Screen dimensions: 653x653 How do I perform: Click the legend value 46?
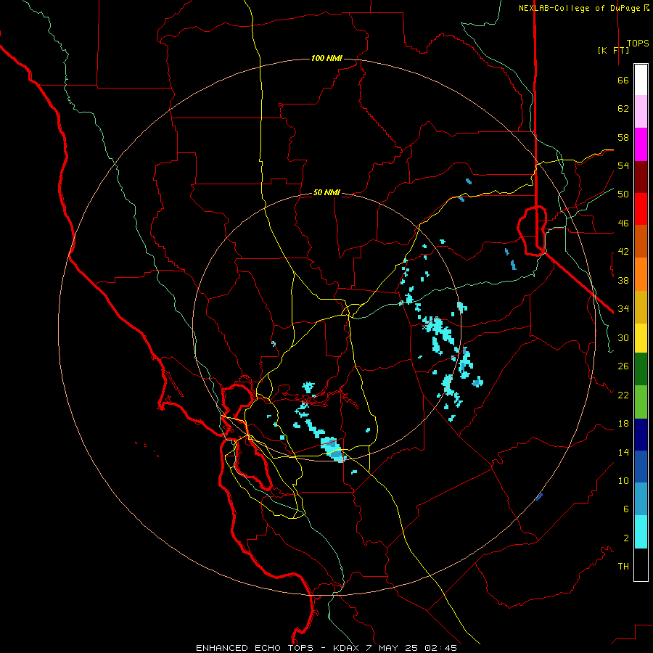click(623, 223)
